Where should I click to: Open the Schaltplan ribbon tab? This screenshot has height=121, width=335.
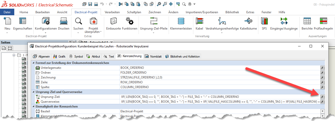(x=134, y=12)
